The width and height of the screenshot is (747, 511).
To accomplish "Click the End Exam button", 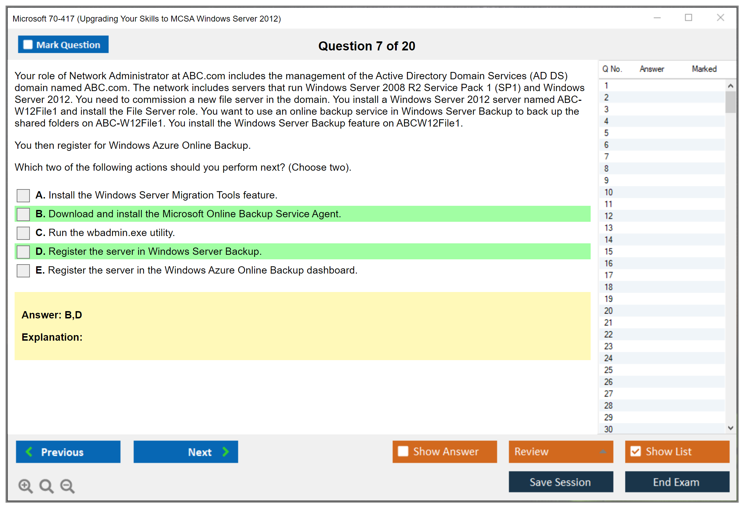I will click(676, 482).
